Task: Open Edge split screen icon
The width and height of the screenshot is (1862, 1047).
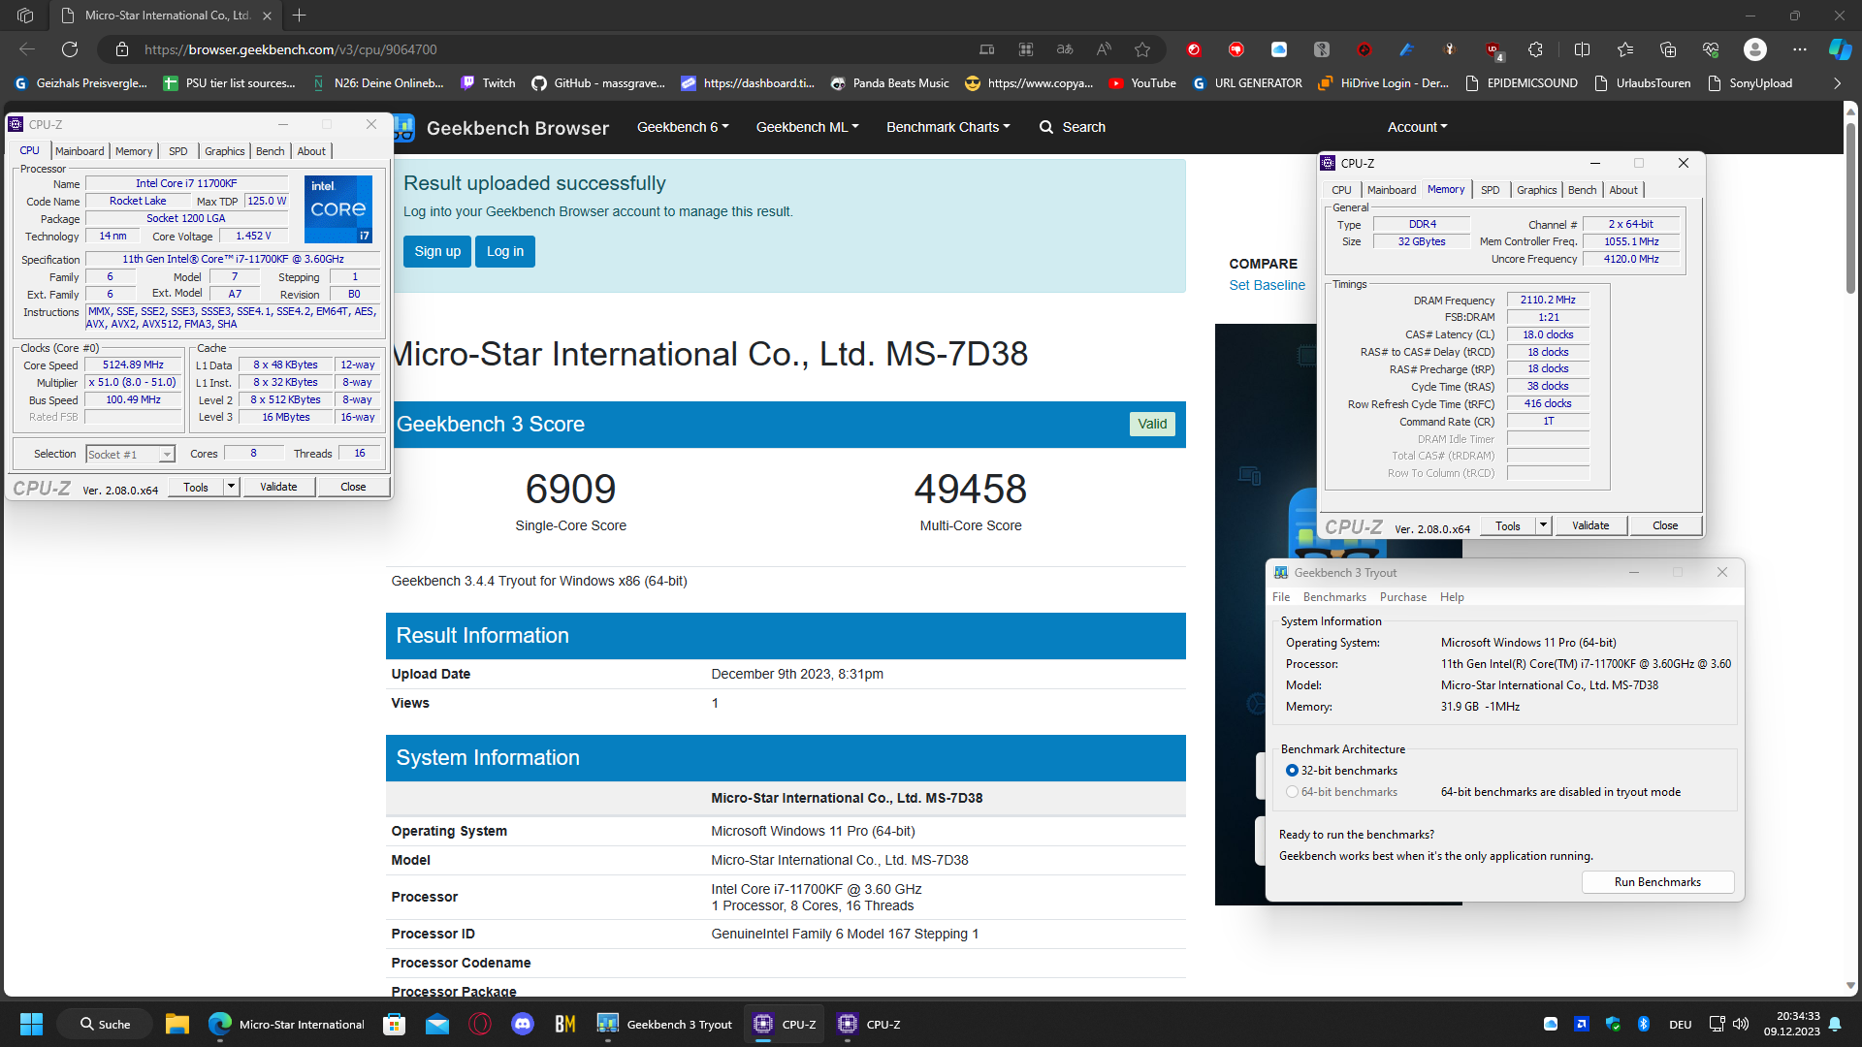Action: click(x=1582, y=49)
